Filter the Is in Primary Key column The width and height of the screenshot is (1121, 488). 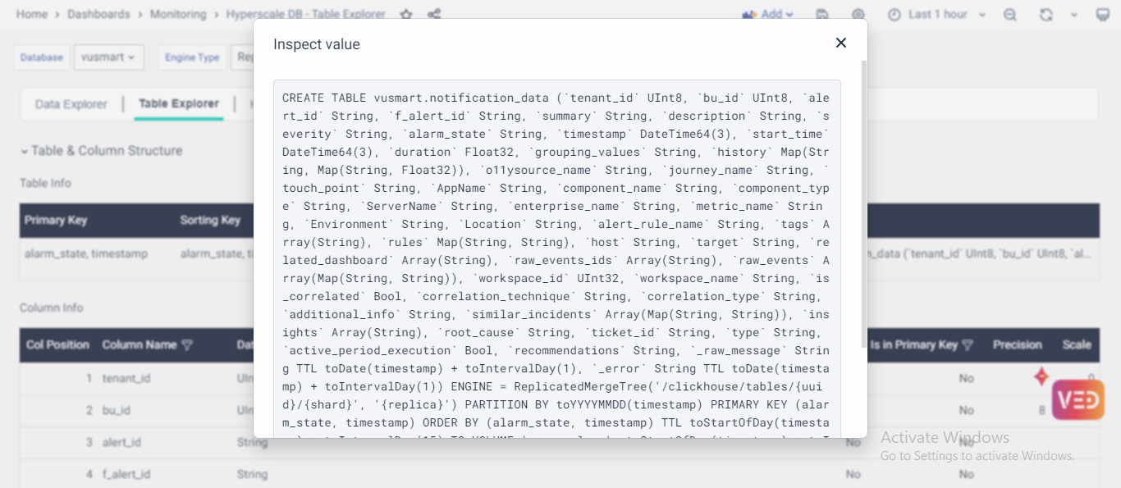tap(968, 345)
